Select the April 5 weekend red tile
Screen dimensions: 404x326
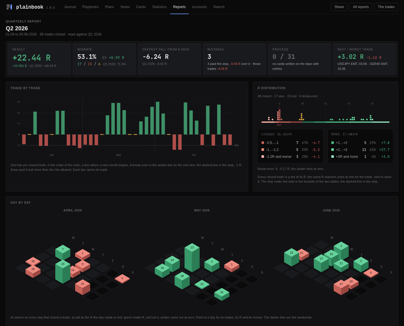coord(122,279)
